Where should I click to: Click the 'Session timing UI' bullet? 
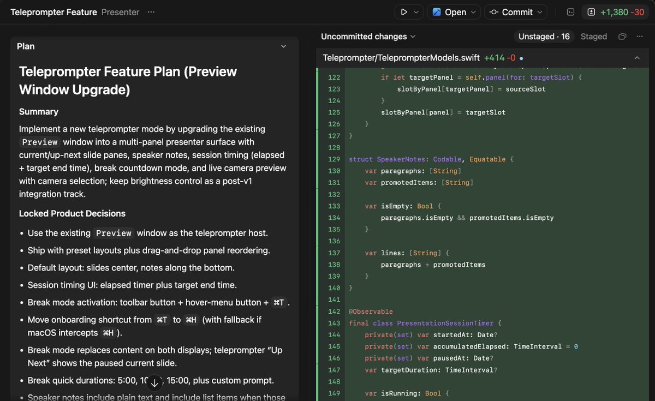(132, 285)
